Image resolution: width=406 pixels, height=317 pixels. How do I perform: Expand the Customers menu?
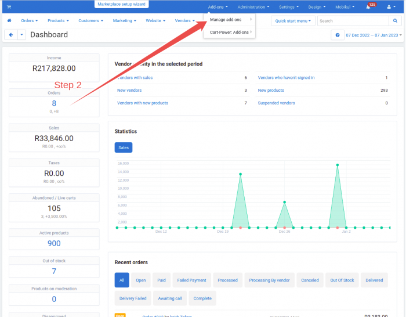pos(91,20)
